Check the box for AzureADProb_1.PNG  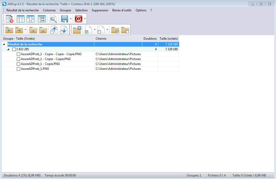tap(18, 69)
